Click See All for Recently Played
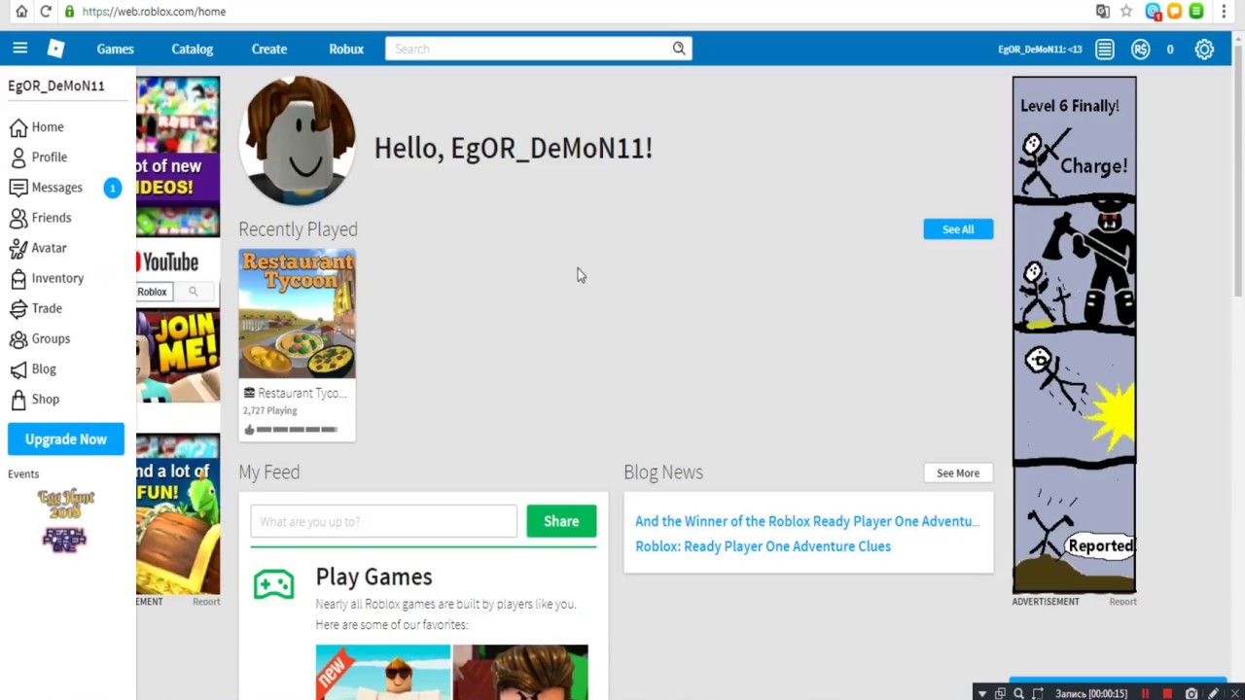 pyautogui.click(x=958, y=229)
